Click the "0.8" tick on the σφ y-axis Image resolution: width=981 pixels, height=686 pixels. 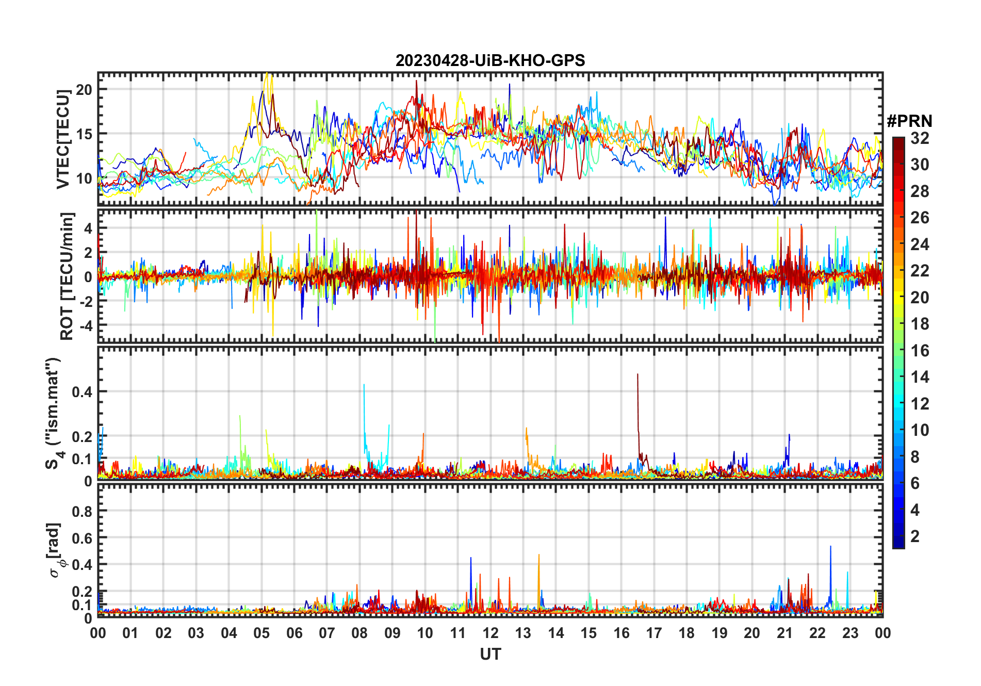pyautogui.click(x=82, y=512)
